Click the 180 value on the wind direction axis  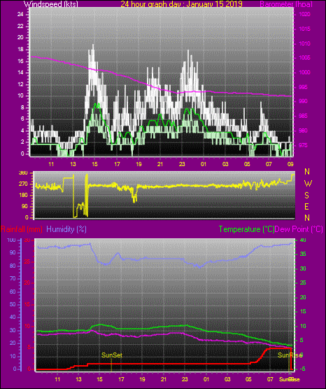point(23,196)
